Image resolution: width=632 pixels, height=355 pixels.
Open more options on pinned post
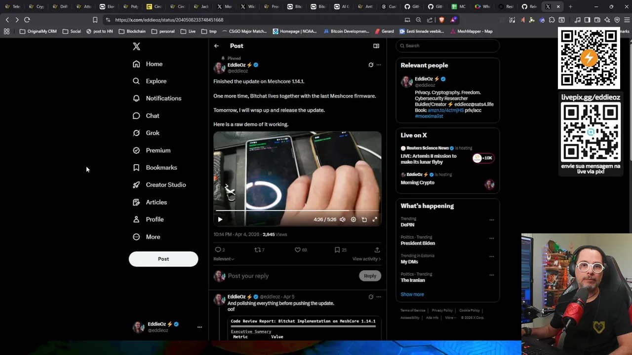click(x=379, y=65)
